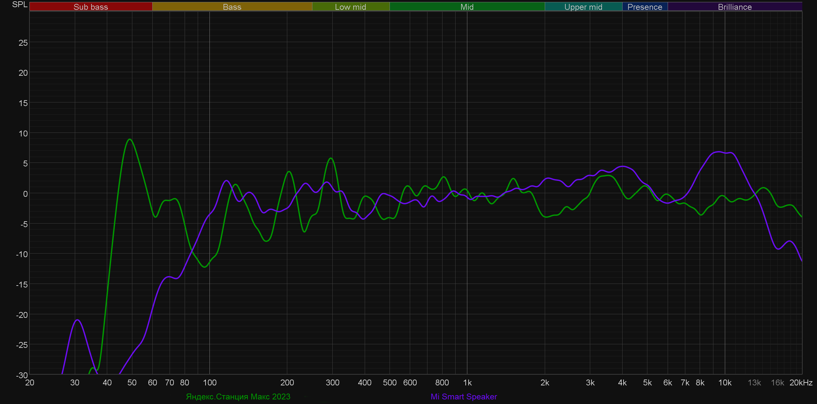Viewport: 817px width, 404px height.
Task: Click the -30 dB axis label
Action: tap(22, 375)
